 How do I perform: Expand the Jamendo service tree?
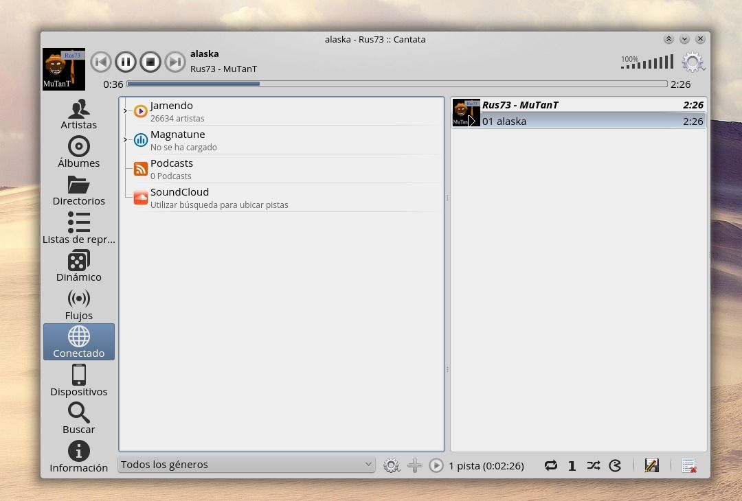click(x=125, y=111)
